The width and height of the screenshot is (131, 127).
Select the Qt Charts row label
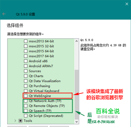[x=36, y=76]
